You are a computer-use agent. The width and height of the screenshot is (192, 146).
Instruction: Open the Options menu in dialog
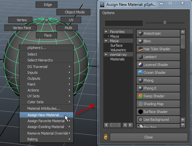pos(108,13)
